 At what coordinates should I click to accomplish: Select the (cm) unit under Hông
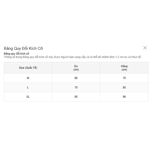[124, 69]
